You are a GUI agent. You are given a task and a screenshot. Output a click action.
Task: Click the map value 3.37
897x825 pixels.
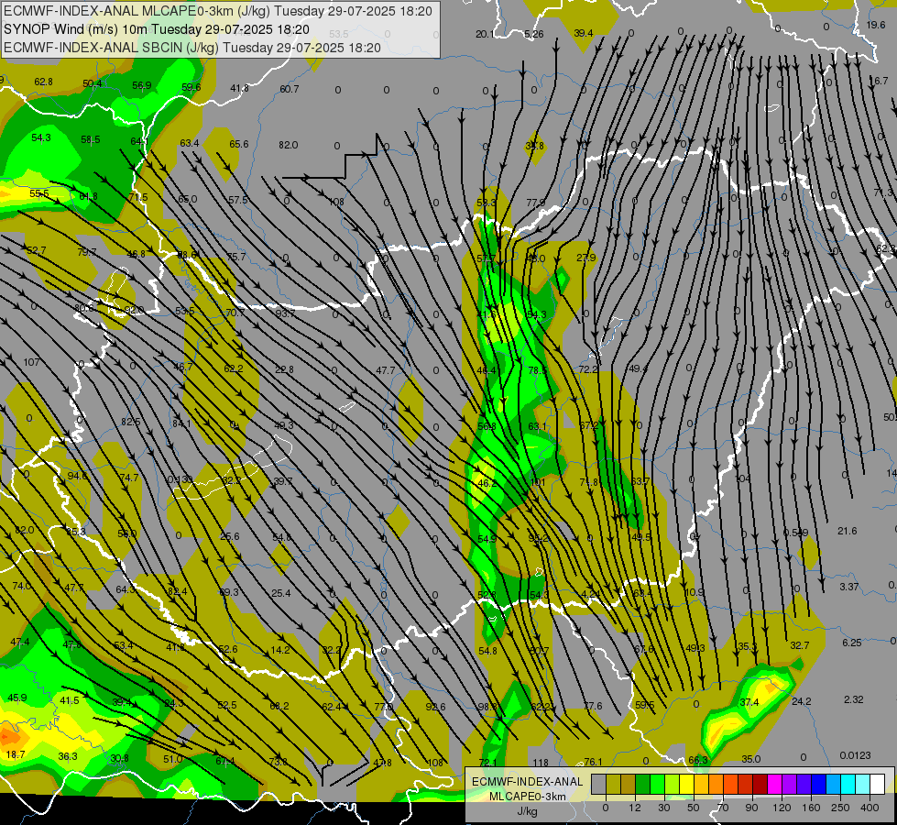tap(849, 587)
